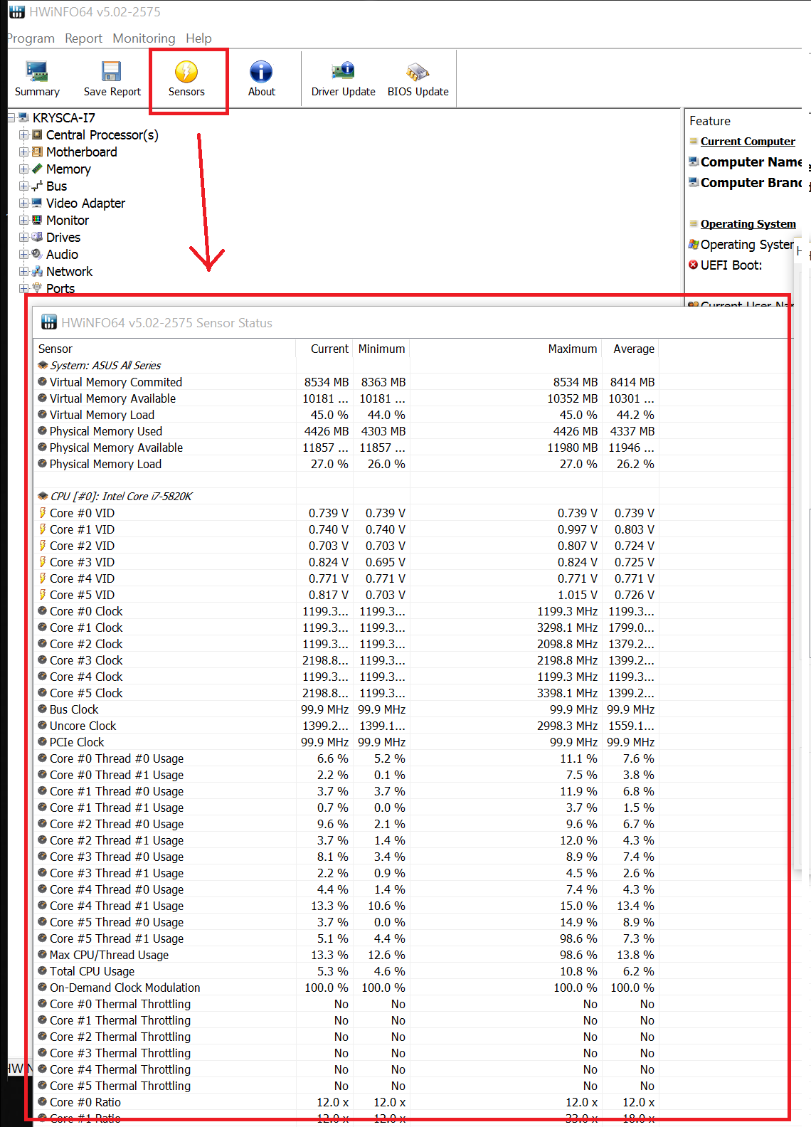Click the Network tree icon
Viewport: 811px width, 1127px height.
pos(38,271)
